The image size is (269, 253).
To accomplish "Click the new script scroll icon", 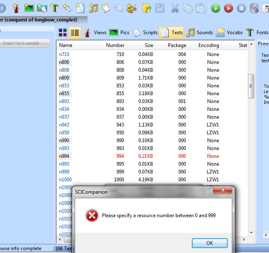I will click(x=106, y=8).
